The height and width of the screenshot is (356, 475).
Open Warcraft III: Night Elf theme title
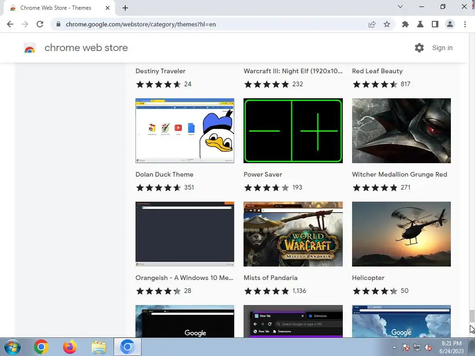[x=293, y=71]
